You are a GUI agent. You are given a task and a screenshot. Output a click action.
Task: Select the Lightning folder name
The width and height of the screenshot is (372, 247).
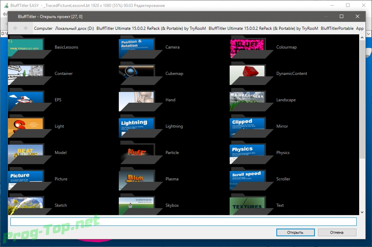click(x=174, y=126)
